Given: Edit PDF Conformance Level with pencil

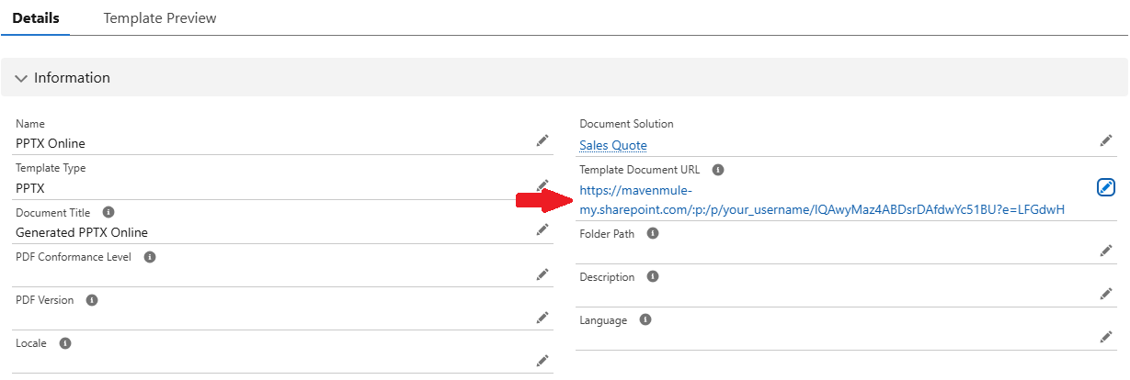Looking at the screenshot, I should (x=542, y=274).
